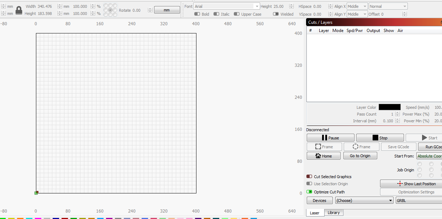Open the Font dropdown showing Arial

coord(226,6)
